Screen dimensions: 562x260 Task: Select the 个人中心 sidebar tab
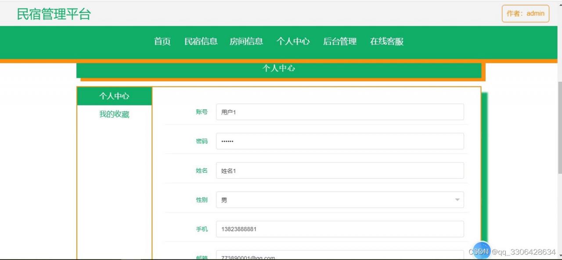[x=114, y=95]
